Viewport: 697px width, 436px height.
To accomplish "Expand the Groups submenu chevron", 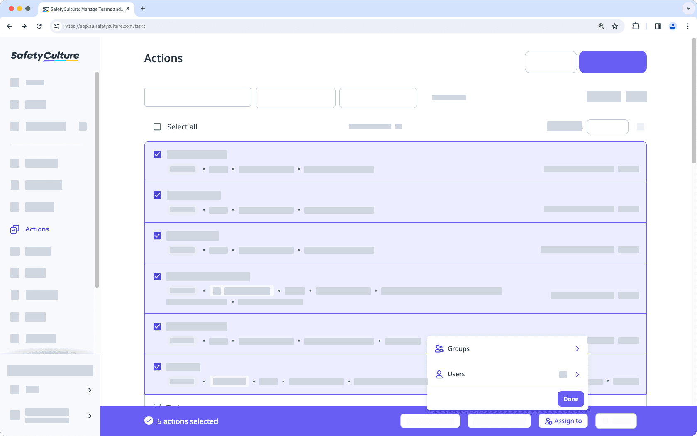I will click(x=577, y=348).
